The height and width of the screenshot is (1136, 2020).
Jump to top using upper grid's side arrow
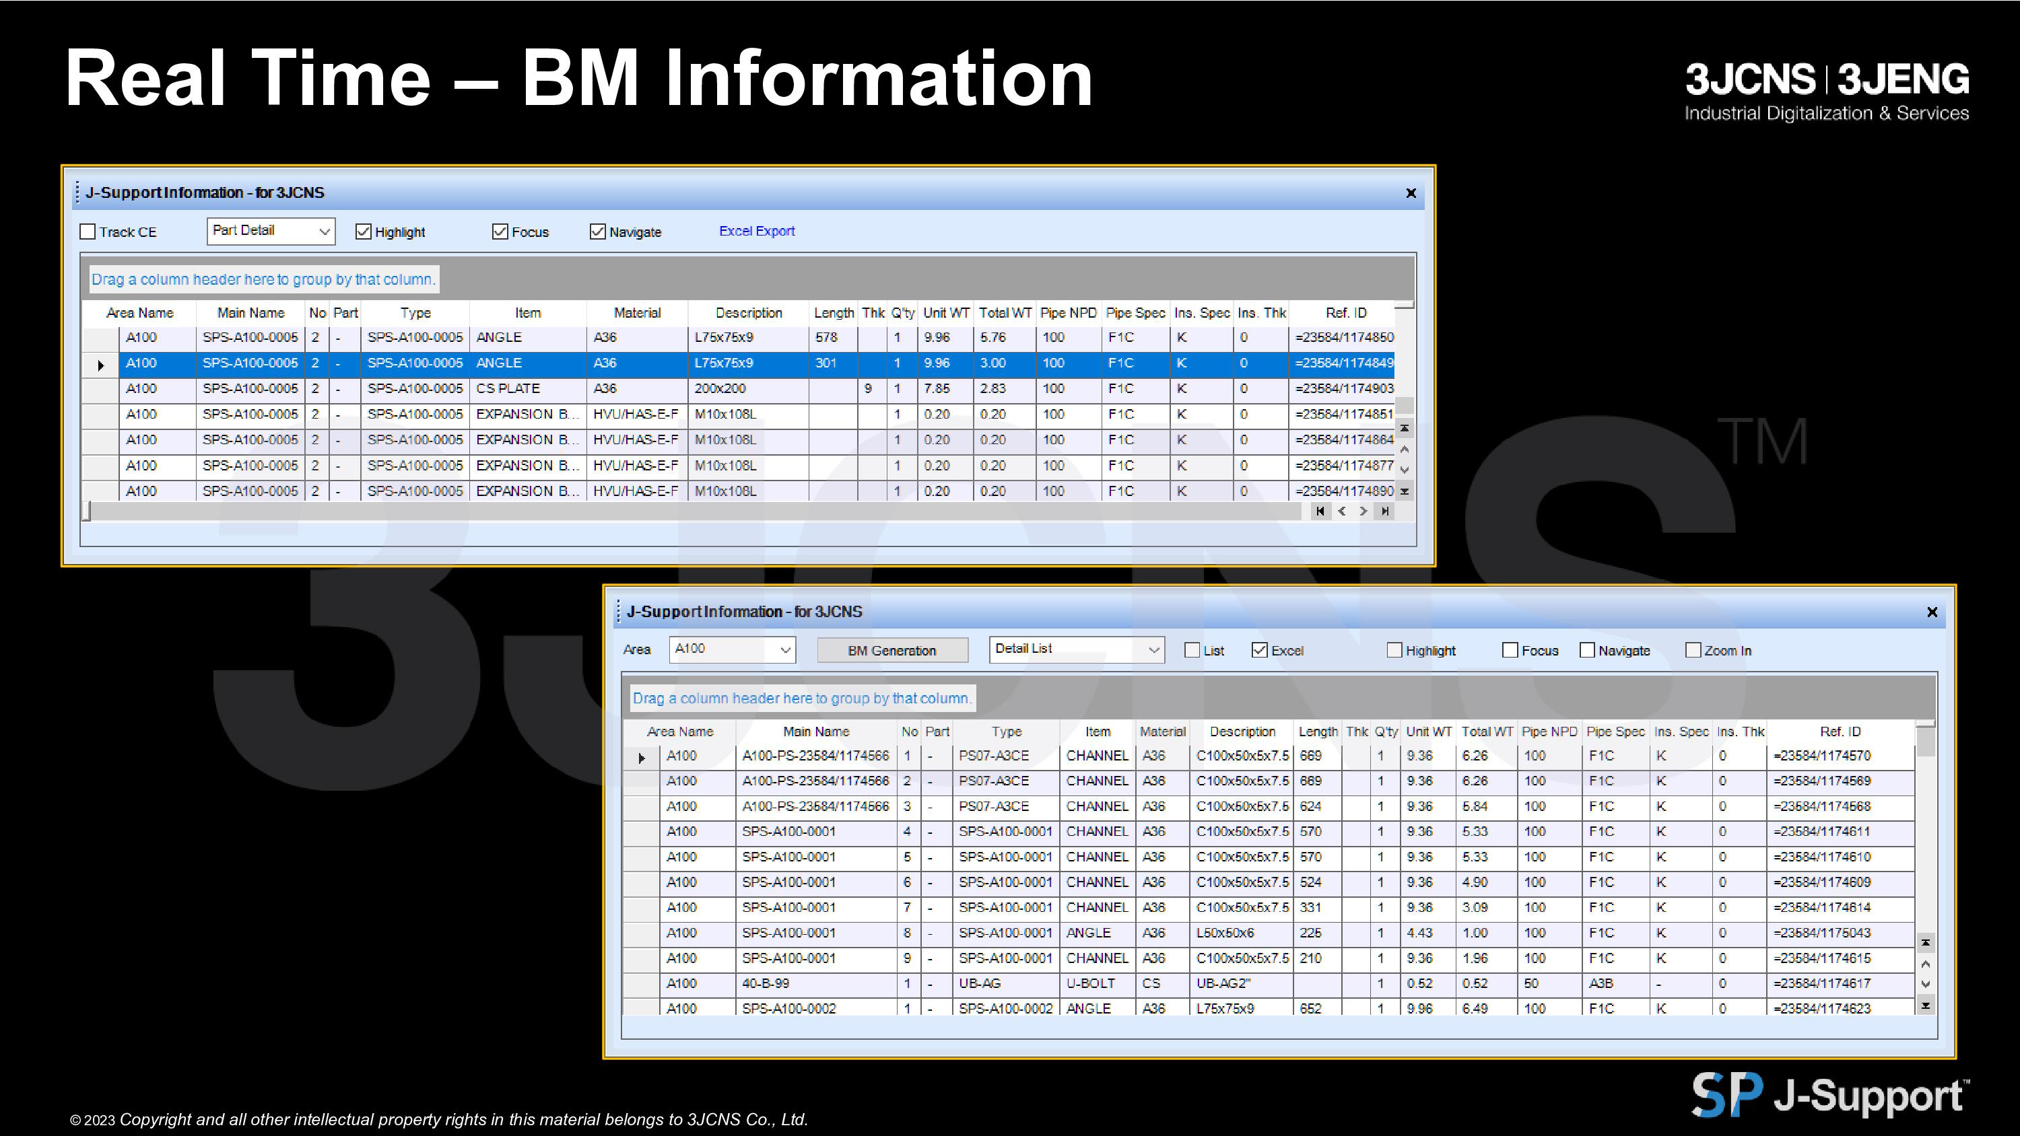pyautogui.click(x=1405, y=428)
